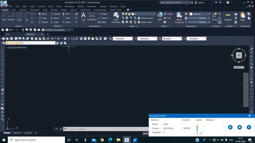Image resolution: width=255 pixels, height=143 pixels.
Task: Click the Paste clipboard icon
Action: click(x=243, y=17)
